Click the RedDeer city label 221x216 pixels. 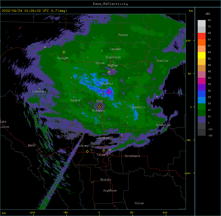[113, 65]
